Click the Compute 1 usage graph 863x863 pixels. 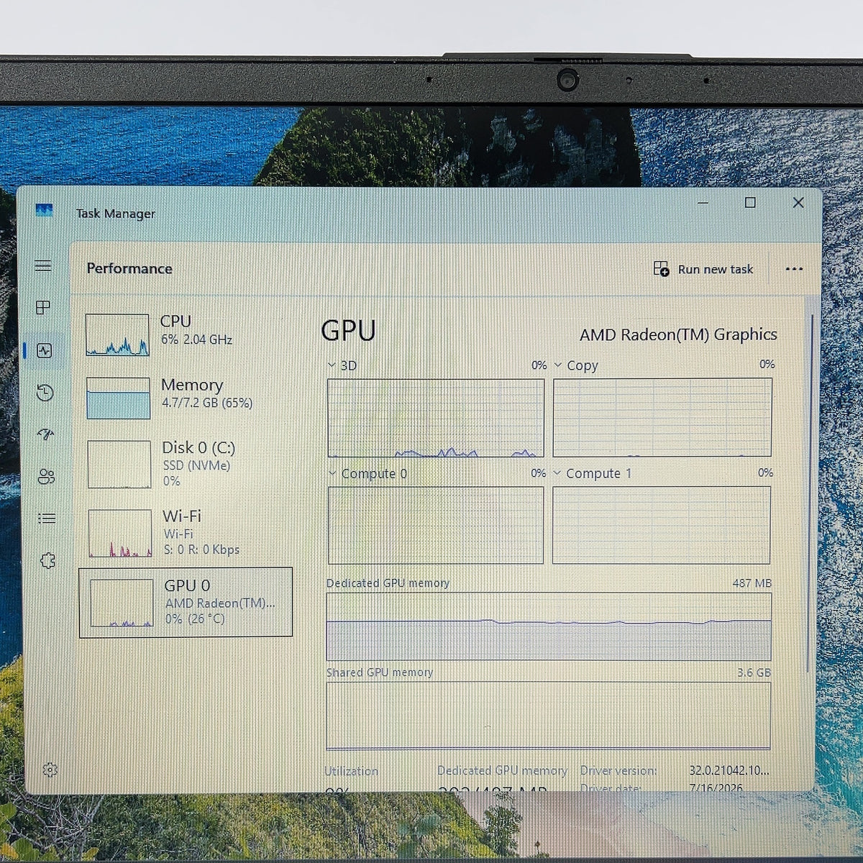[x=661, y=525]
